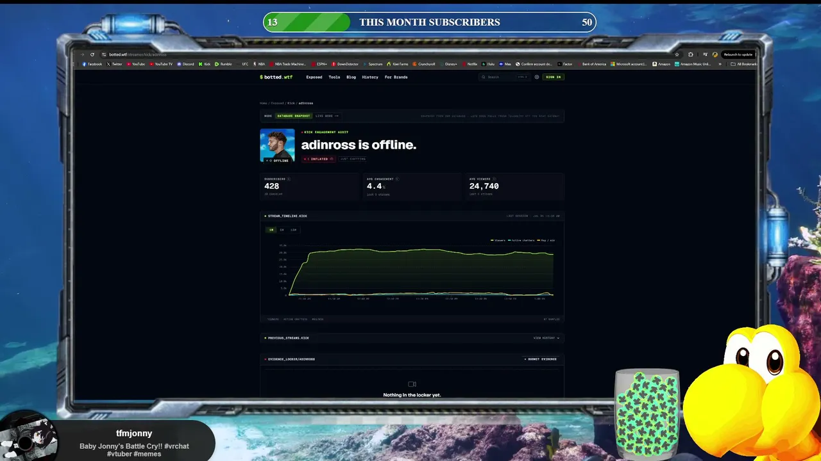The width and height of the screenshot is (821, 461).
Task: Open the UFC bookmark
Action: pos(243,64)
